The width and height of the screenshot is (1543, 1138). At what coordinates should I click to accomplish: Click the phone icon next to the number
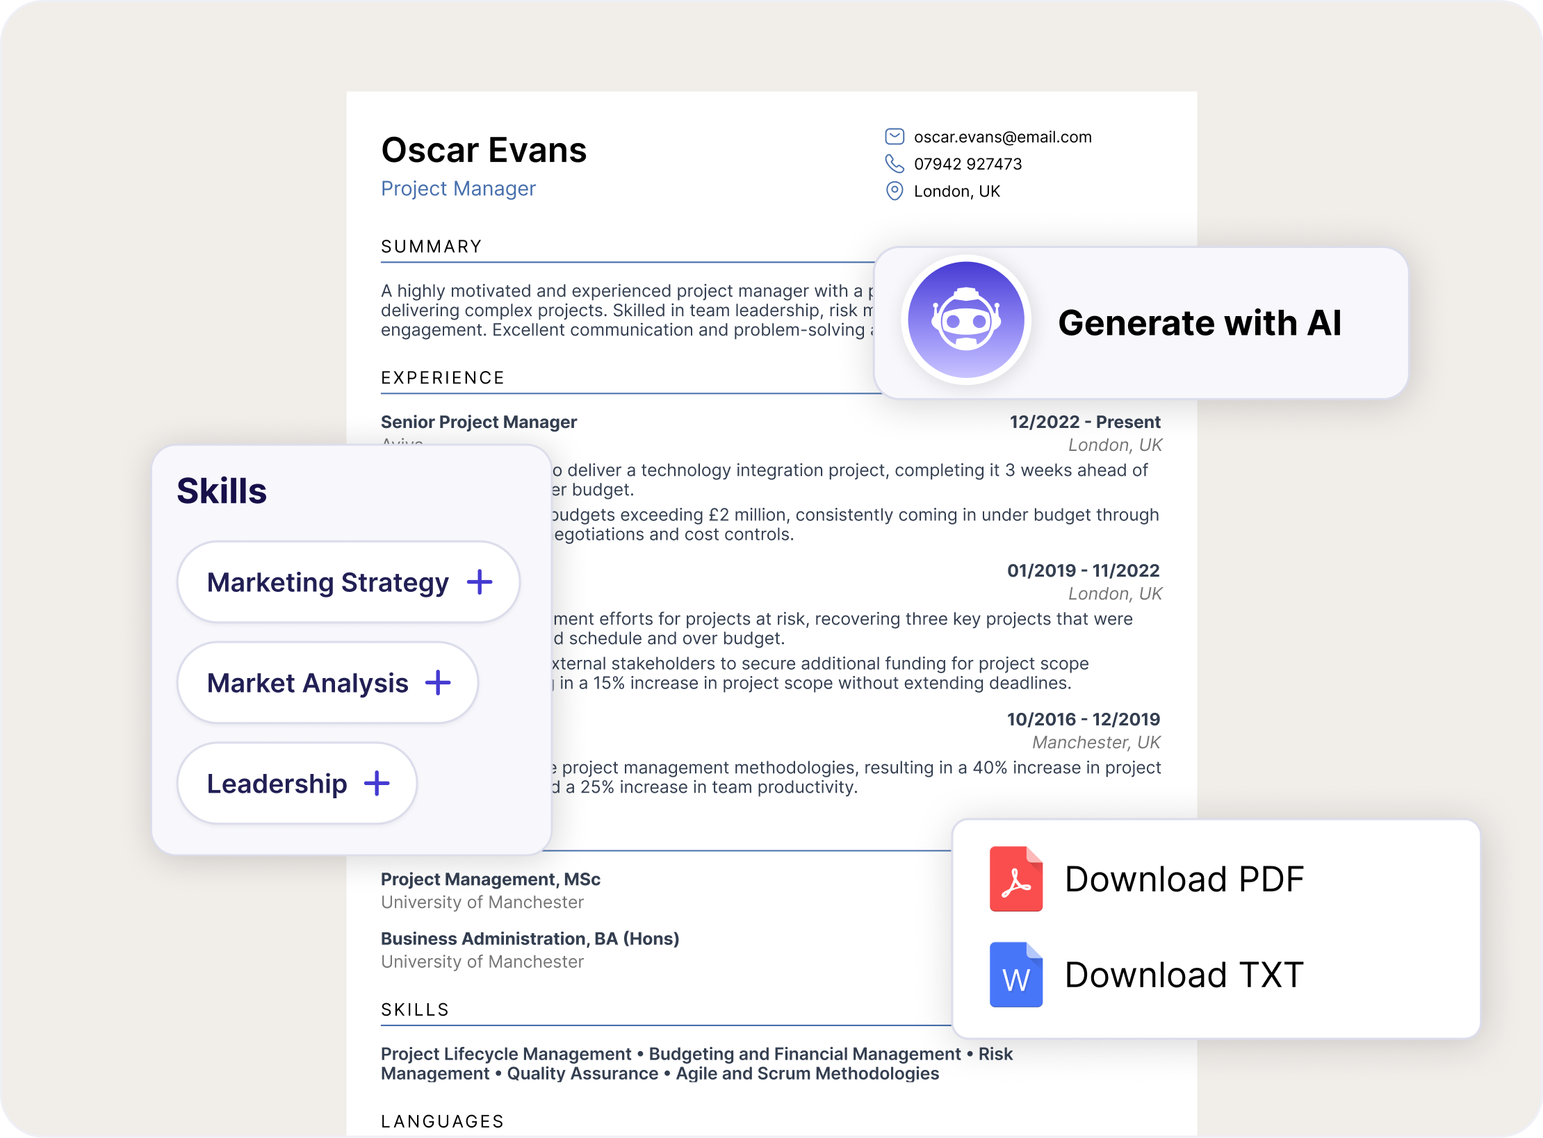(895, 164)
